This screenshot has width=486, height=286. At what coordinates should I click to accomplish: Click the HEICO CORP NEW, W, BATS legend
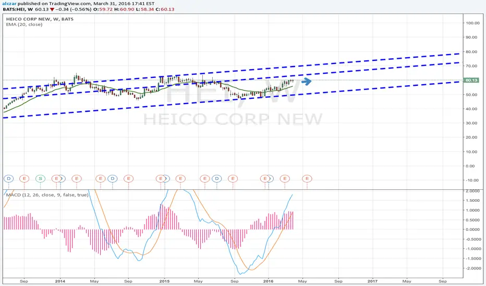click(40, 19)
